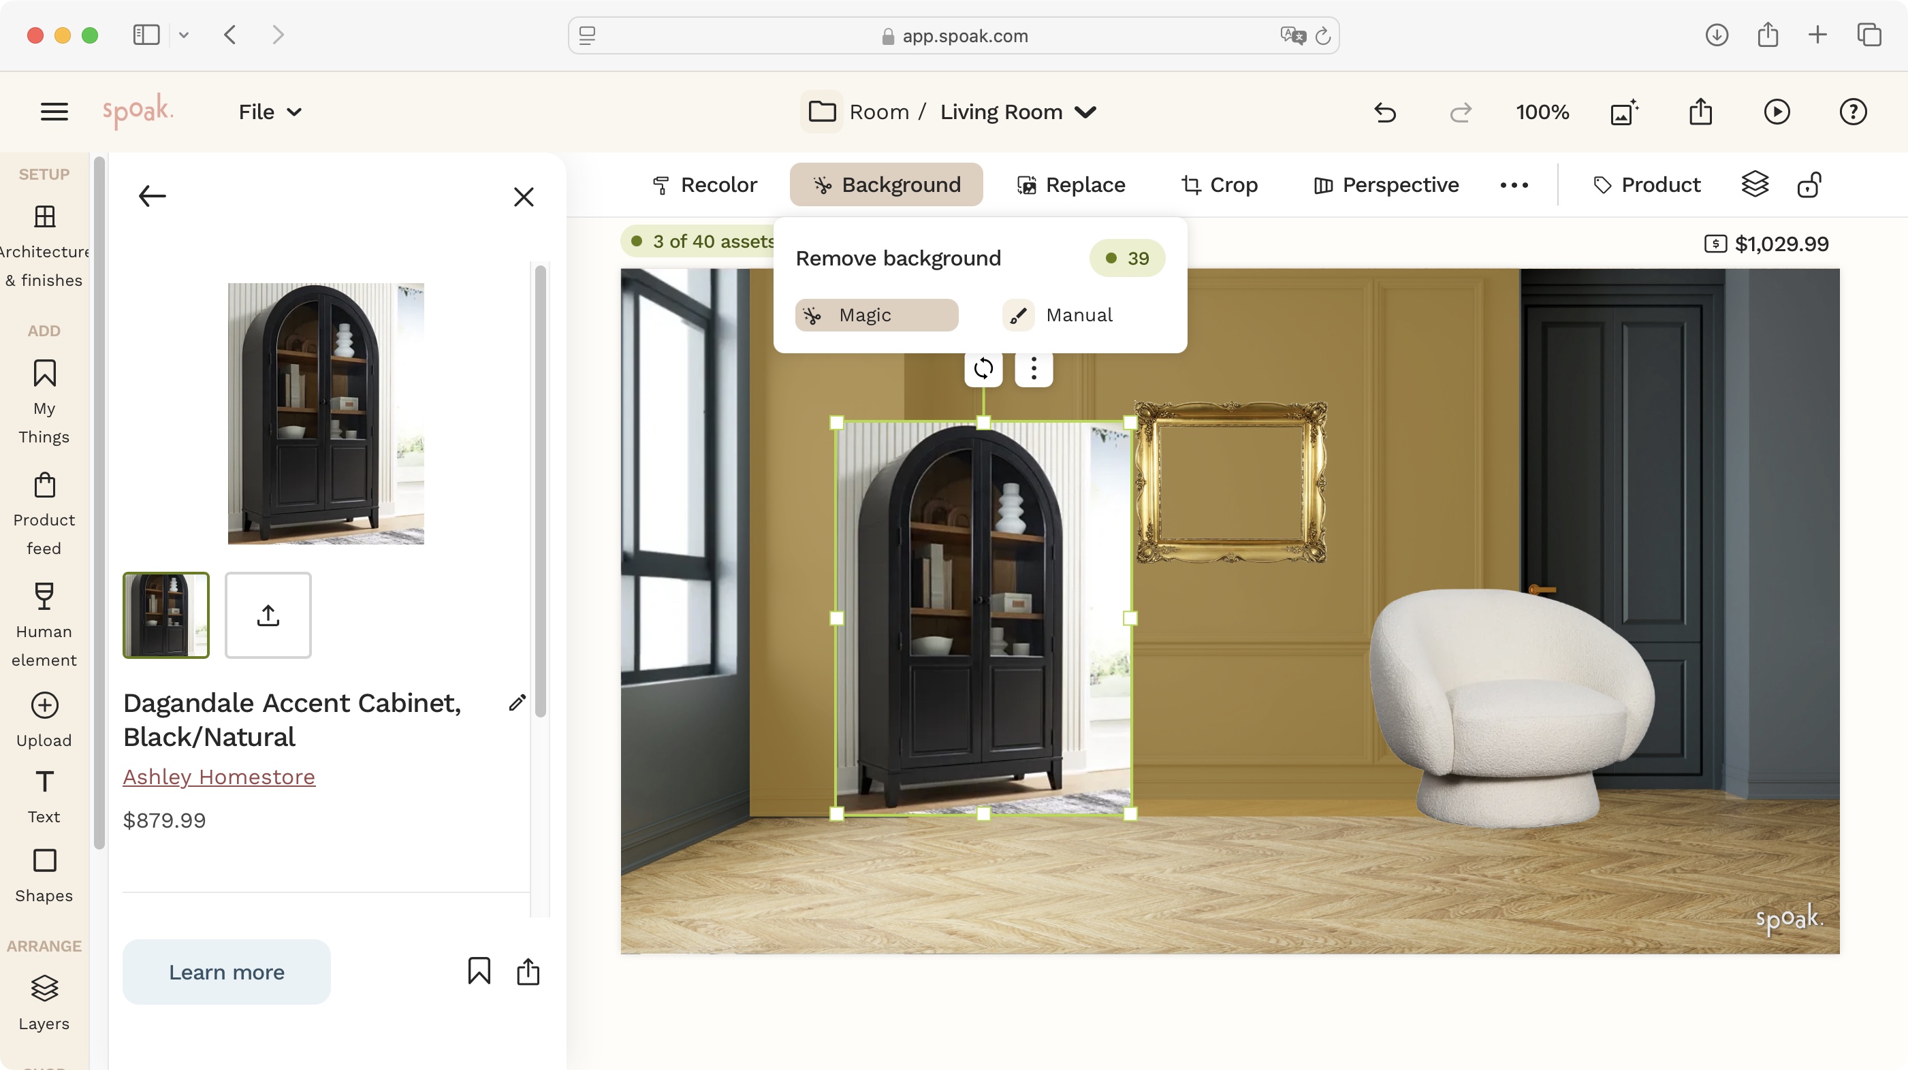Bookmark the Dagandale Accent Cabinet
1908x1070 pixels.
point(479,971)
